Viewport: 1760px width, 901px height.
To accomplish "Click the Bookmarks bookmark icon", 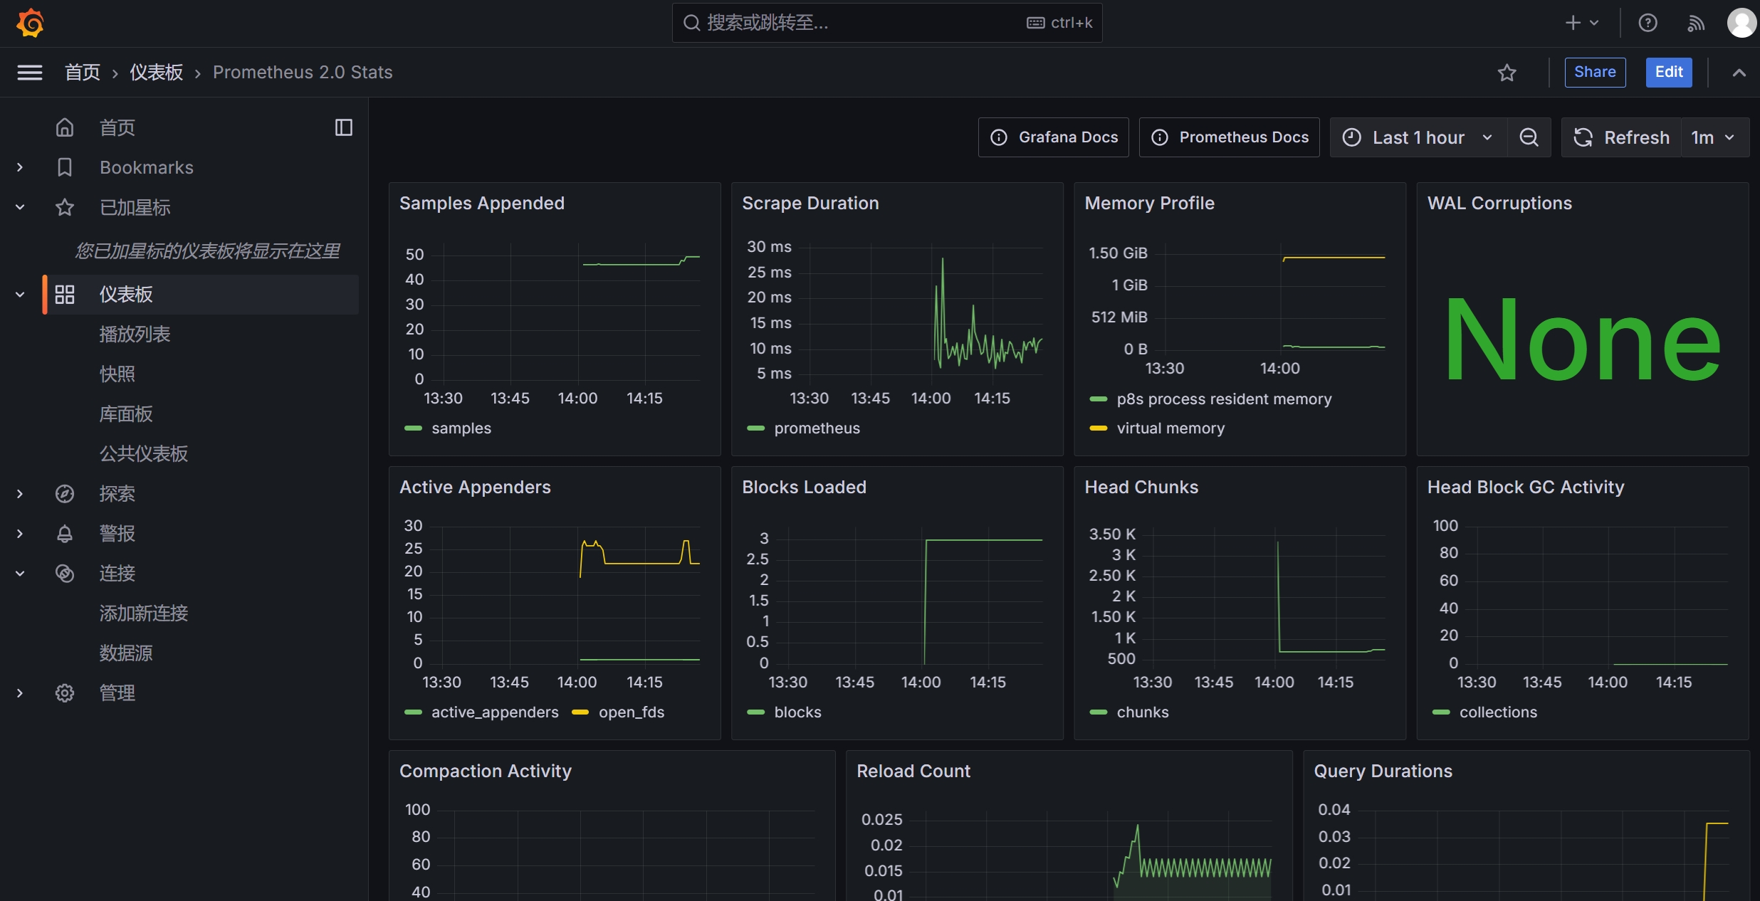I will [x=65, y=167].
